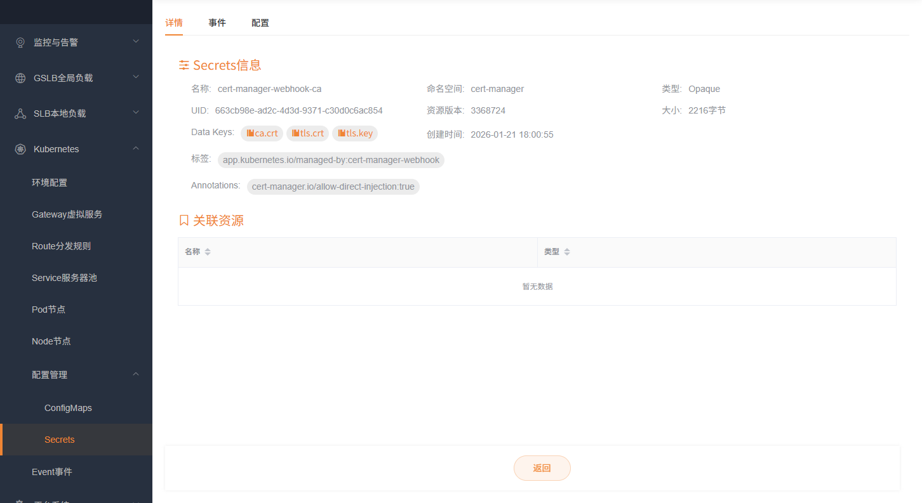This screenshot has height=503, width=922.
Task: Click the icon on the tls.crt key
Action: 295,133
